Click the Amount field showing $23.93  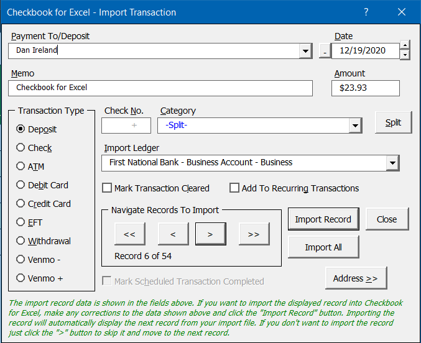[366, 88]
